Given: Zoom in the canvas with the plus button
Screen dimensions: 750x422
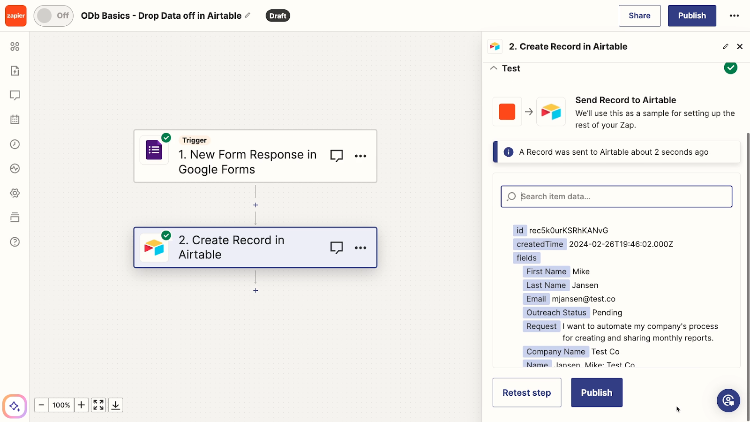Looking at the screenshot, I should [x=81, y=405].
